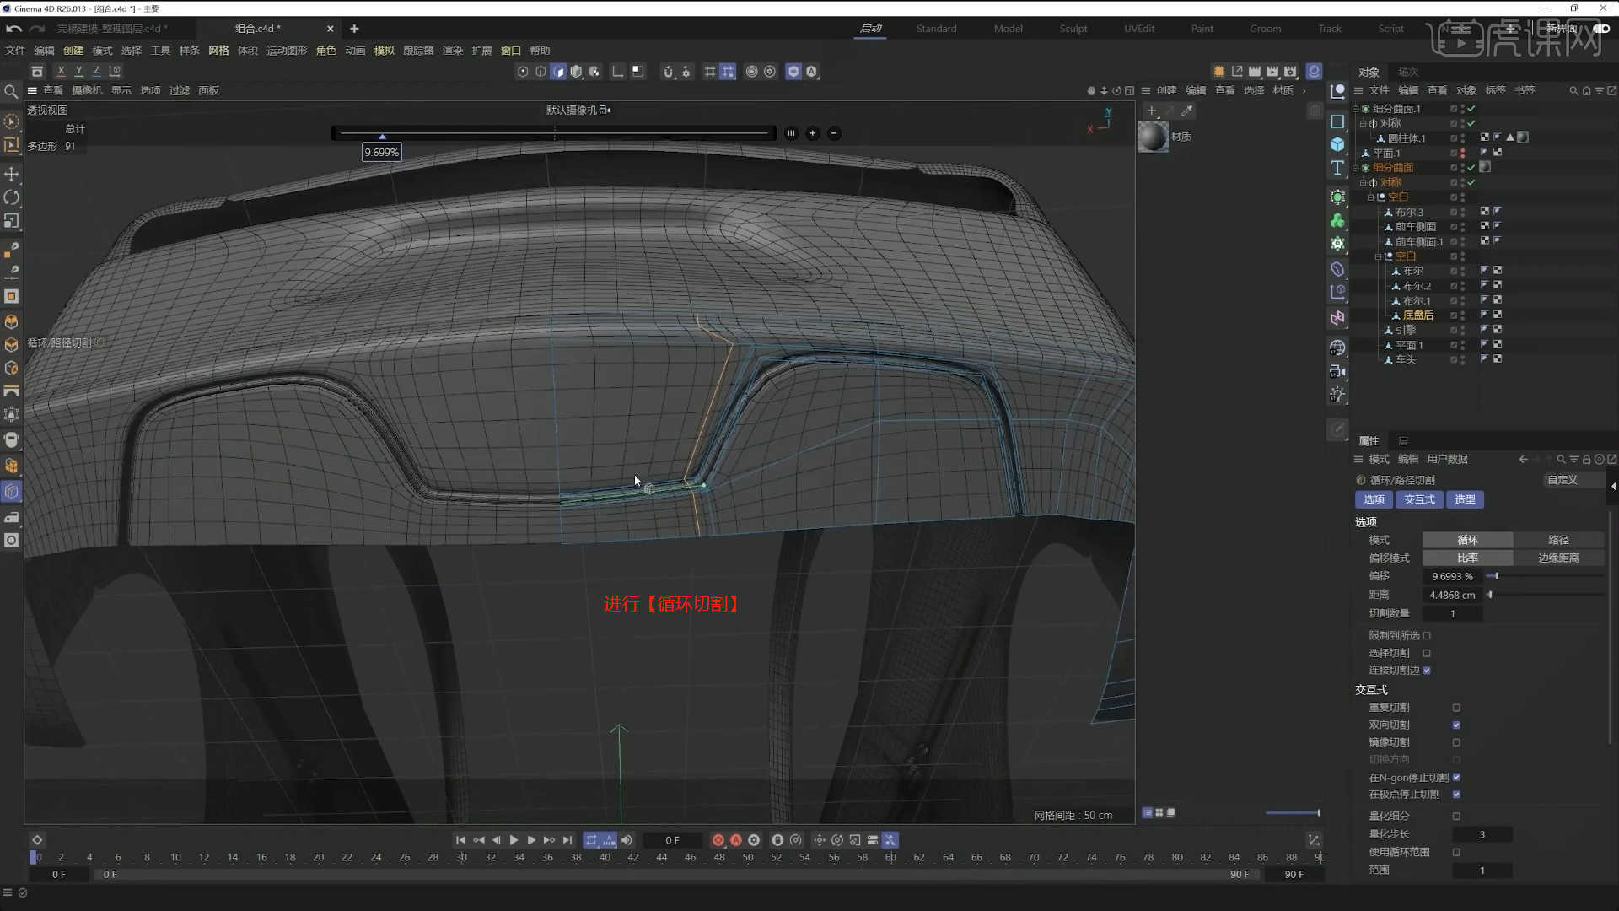Select the Scale tool in left toolbar
This screenshot has height=911, width=1619.
[12, 221]
